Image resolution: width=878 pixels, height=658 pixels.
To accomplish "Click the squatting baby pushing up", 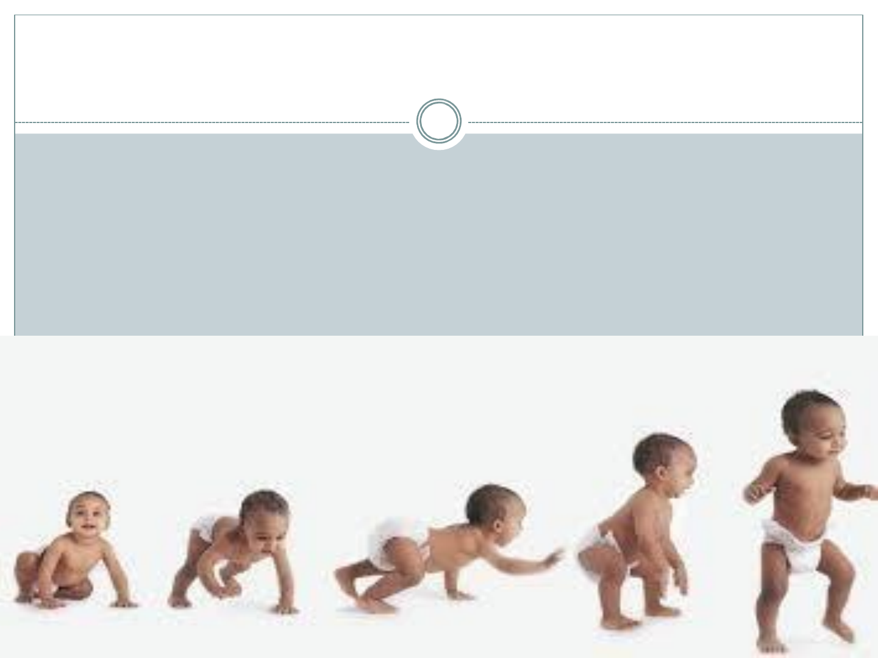I will tap(637, 531).
